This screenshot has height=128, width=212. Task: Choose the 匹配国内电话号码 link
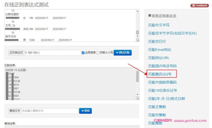(x=162, y=66)
